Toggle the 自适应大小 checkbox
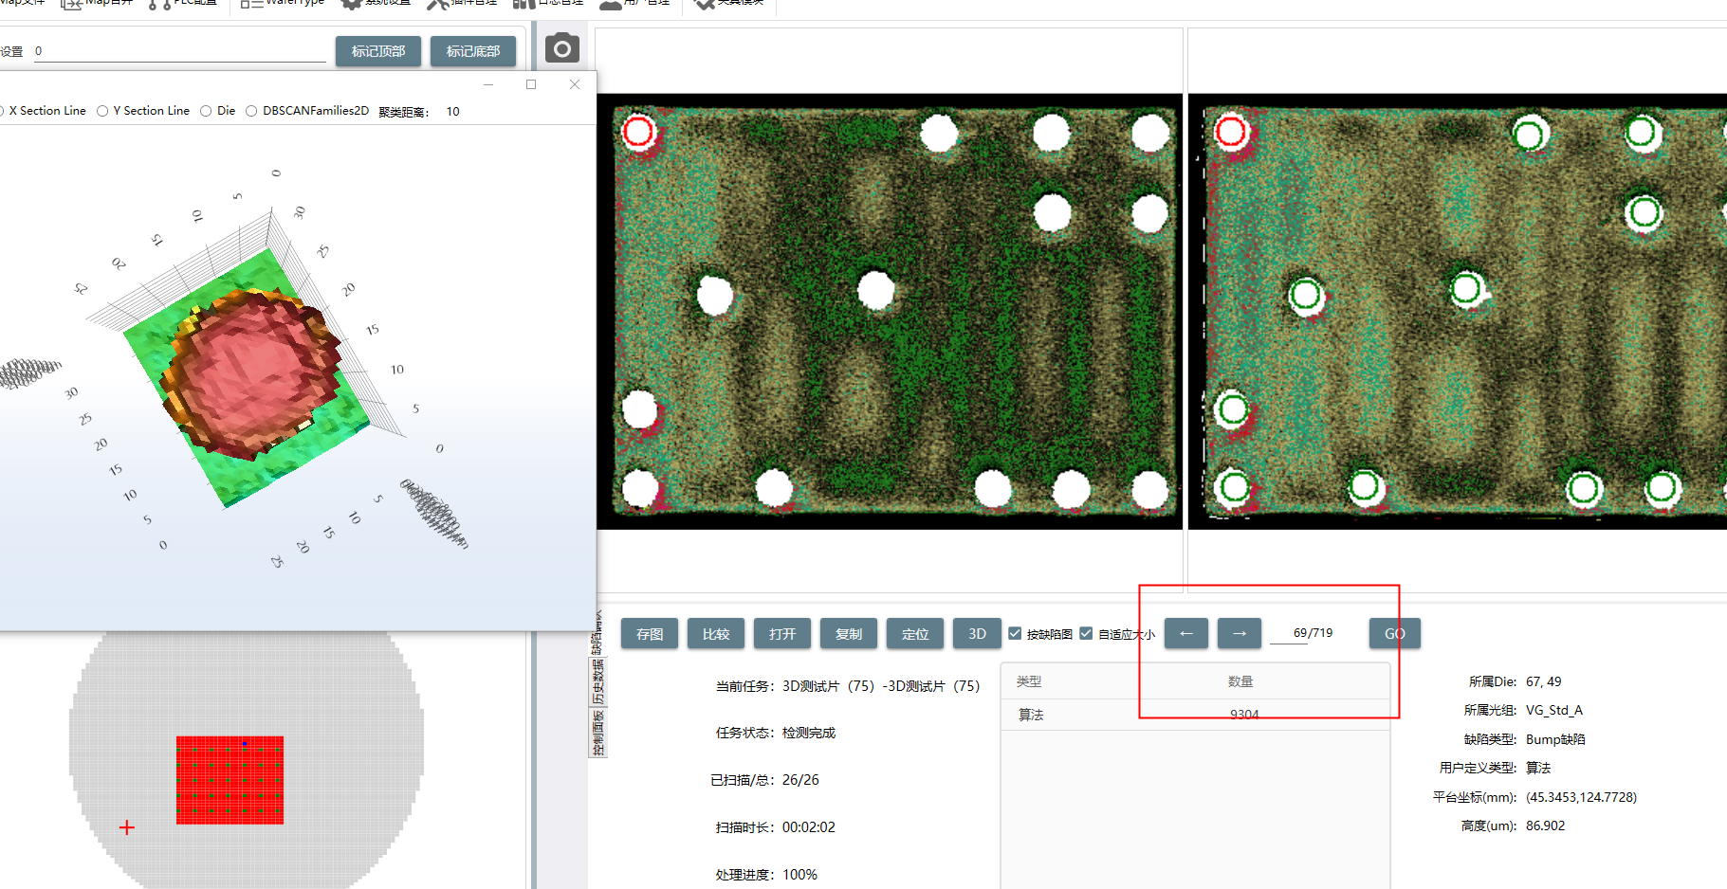The width and height of the screenshot is (1727, 889). pyautogui.click(x=1086, y=633)
